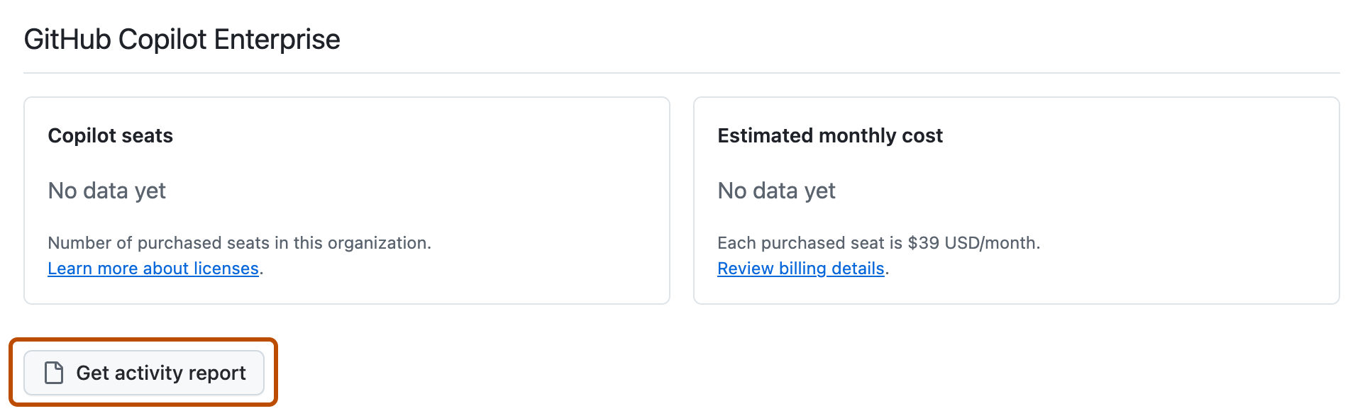This screenshot has width=1365, height=411.
Task: Open the Review billing details link
Action: click(801, 269)
